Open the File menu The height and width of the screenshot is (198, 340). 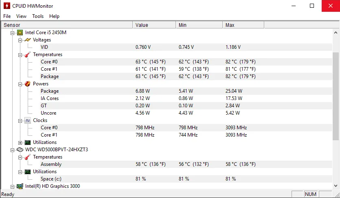click(7, 16)
